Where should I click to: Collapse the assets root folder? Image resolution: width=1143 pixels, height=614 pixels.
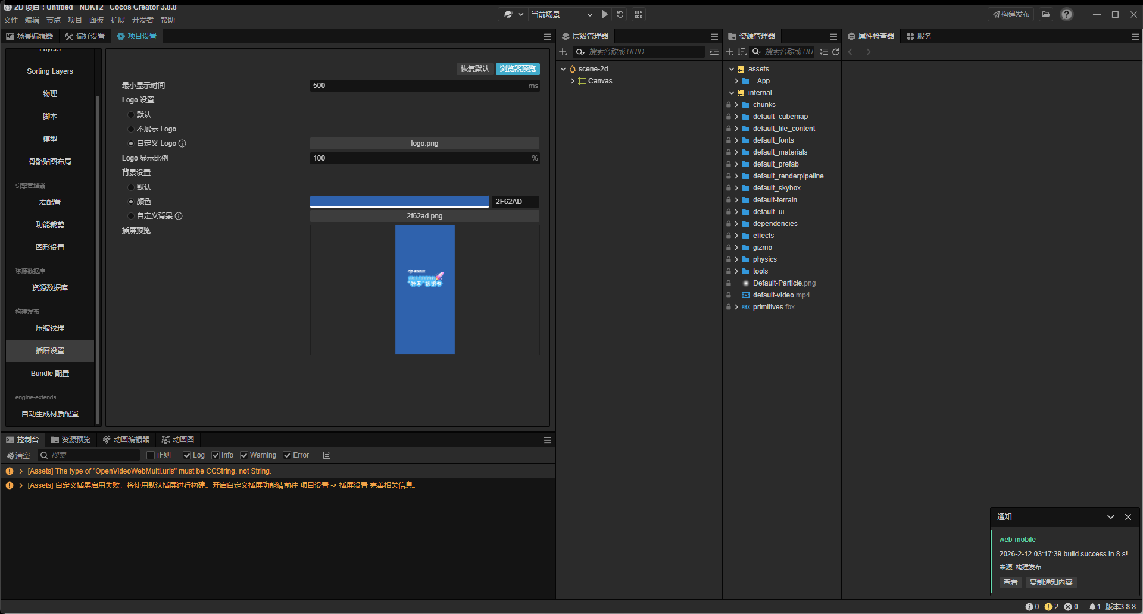coord(732,69)
